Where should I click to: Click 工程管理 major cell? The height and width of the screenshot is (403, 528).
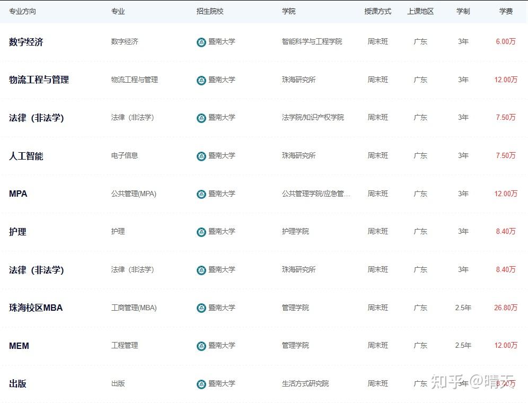click(125, 345)
